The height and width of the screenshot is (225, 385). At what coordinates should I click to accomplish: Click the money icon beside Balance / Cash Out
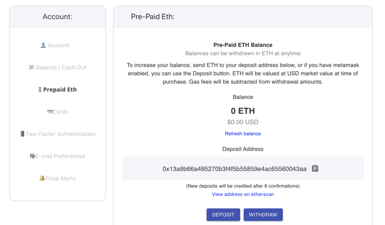pos(31,67)
